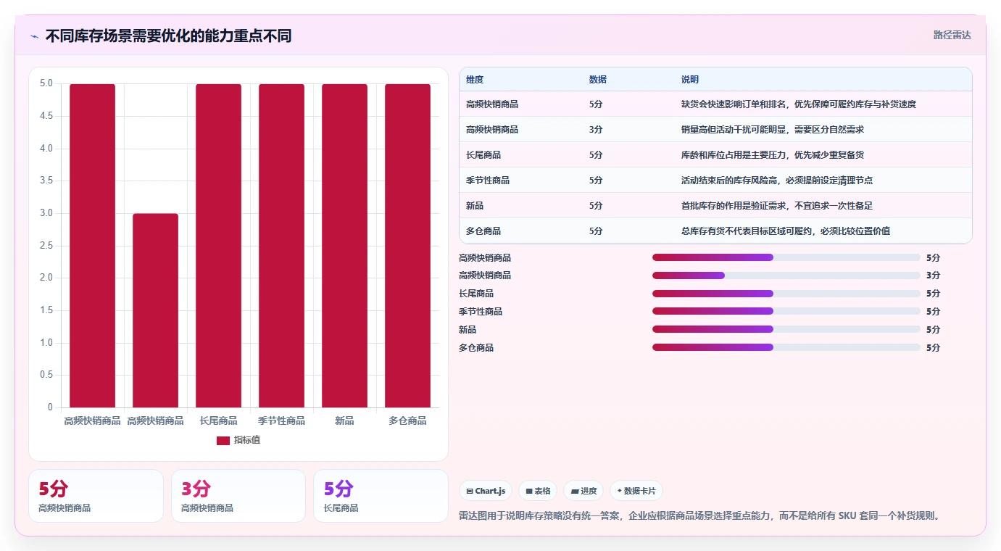Click 长尾商品 in the table's 维度 column
Screen dimensions: 1001x551
coord(483,155)
